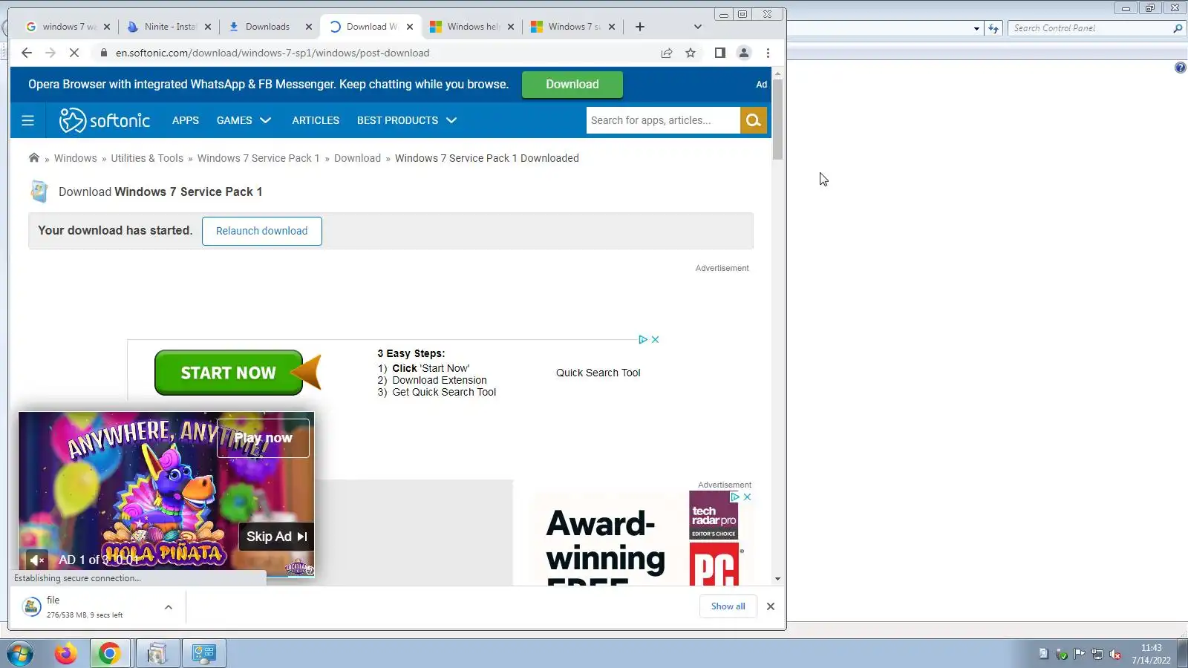Open the Softonic hamburger menu
Screen dimensions: 1188x668
(28, 120)
